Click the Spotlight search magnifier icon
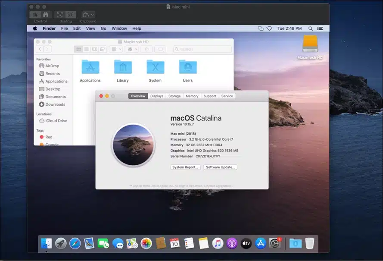This screenshot has width=383, height=261. coord(311,28)
